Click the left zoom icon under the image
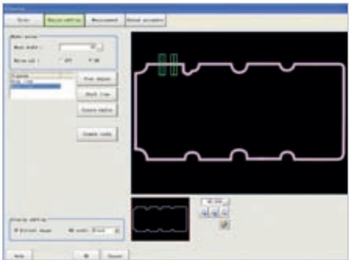 tap(205, 212)
